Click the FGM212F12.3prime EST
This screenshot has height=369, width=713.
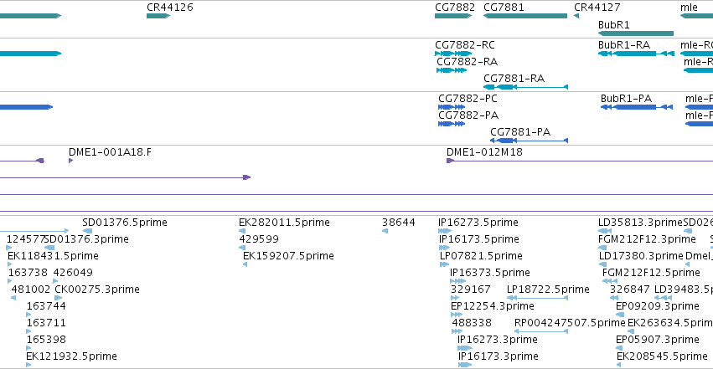pyautogui.click(x=602, y=248)
